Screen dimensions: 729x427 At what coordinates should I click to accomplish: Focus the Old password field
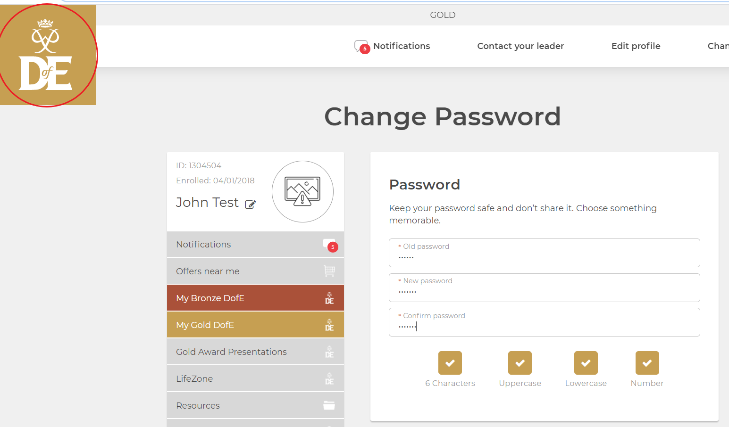click(x=544, y=253)
